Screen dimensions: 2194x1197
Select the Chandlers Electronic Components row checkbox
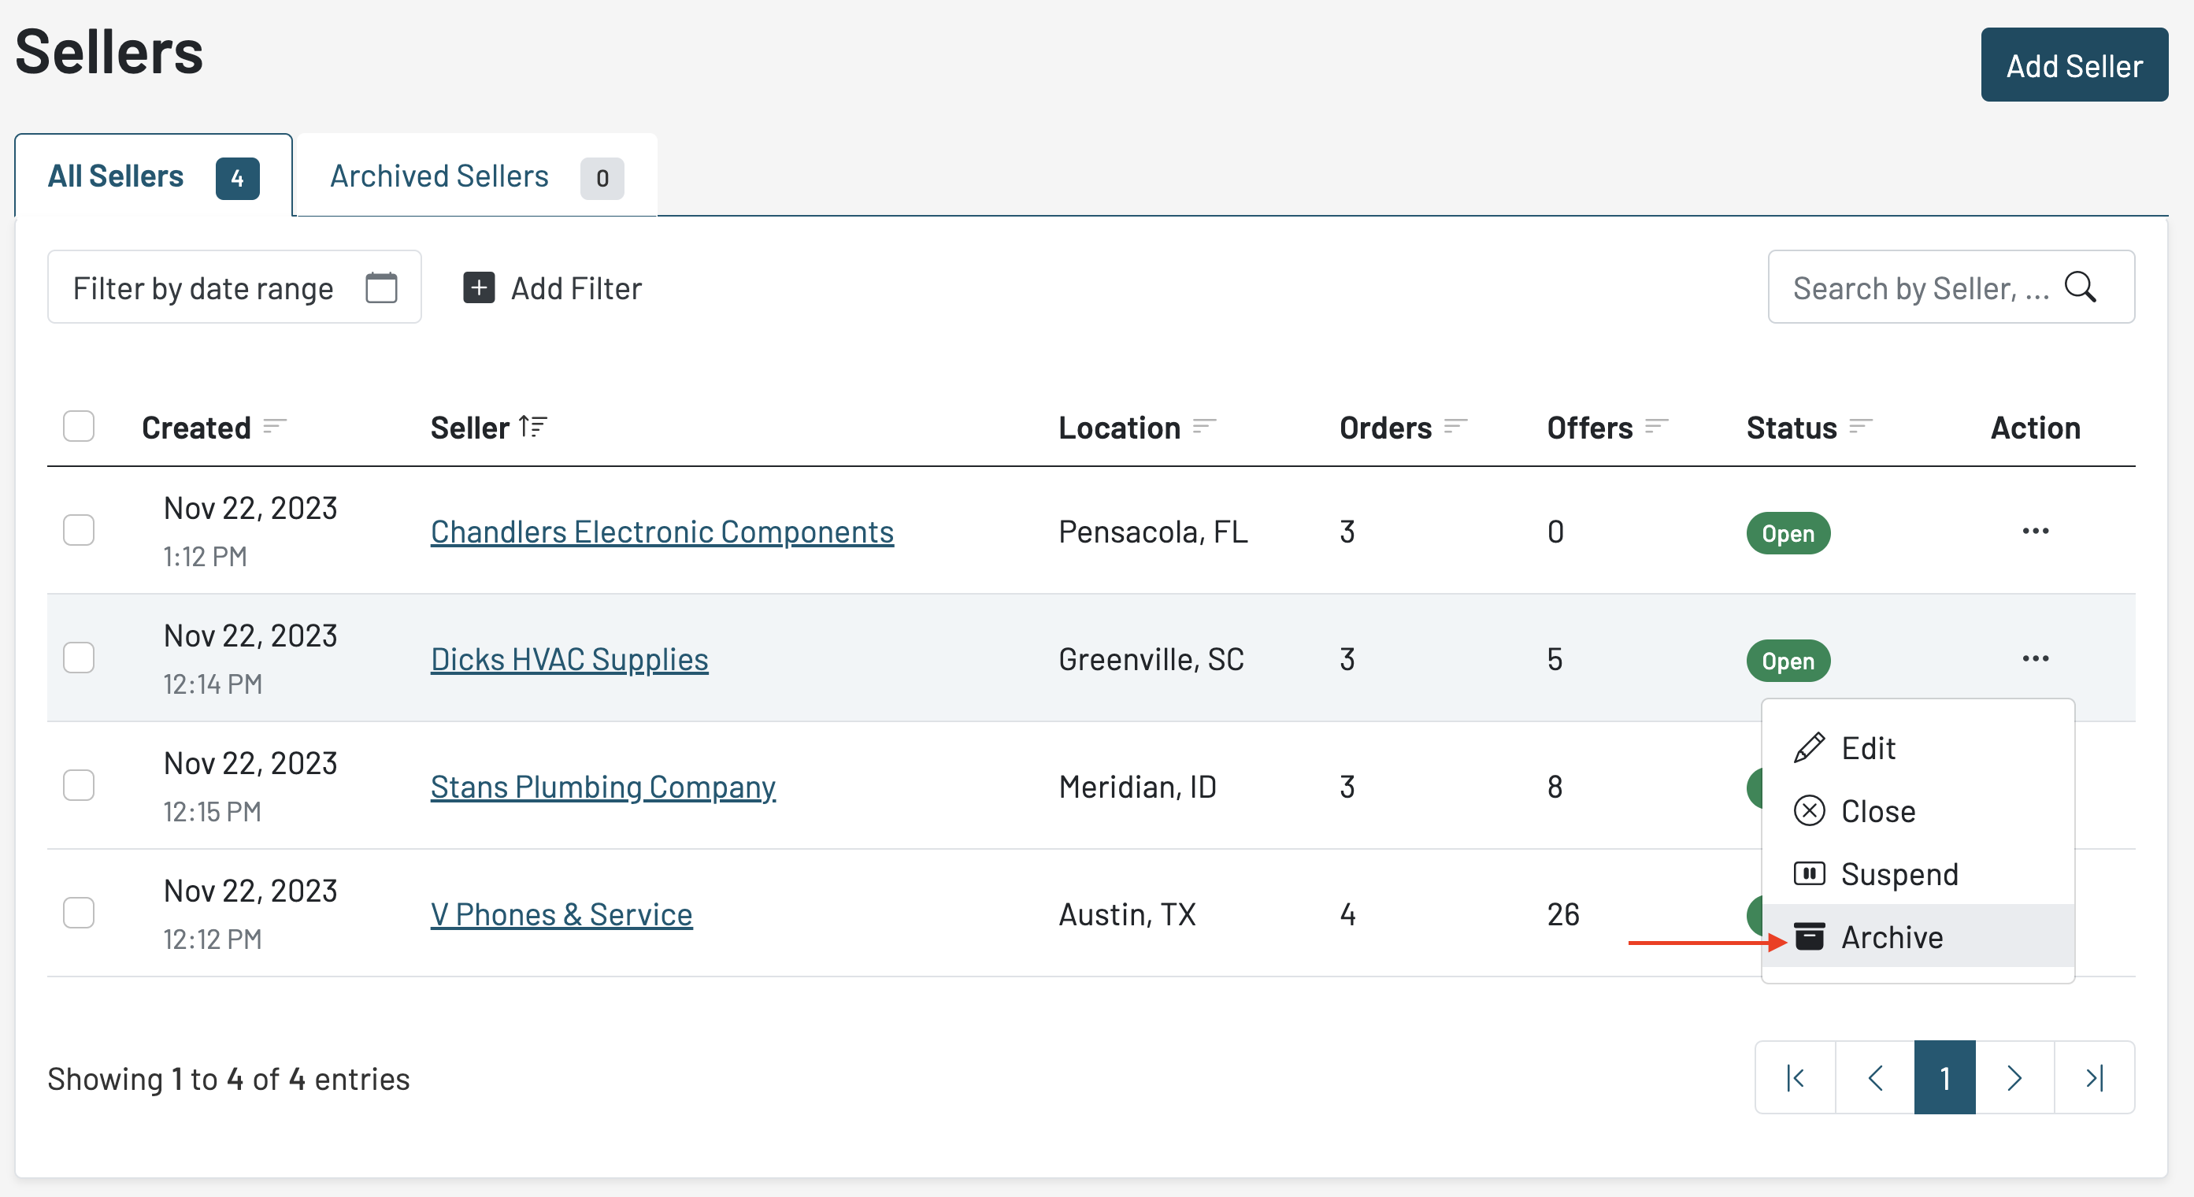click(x=79, y=530)
